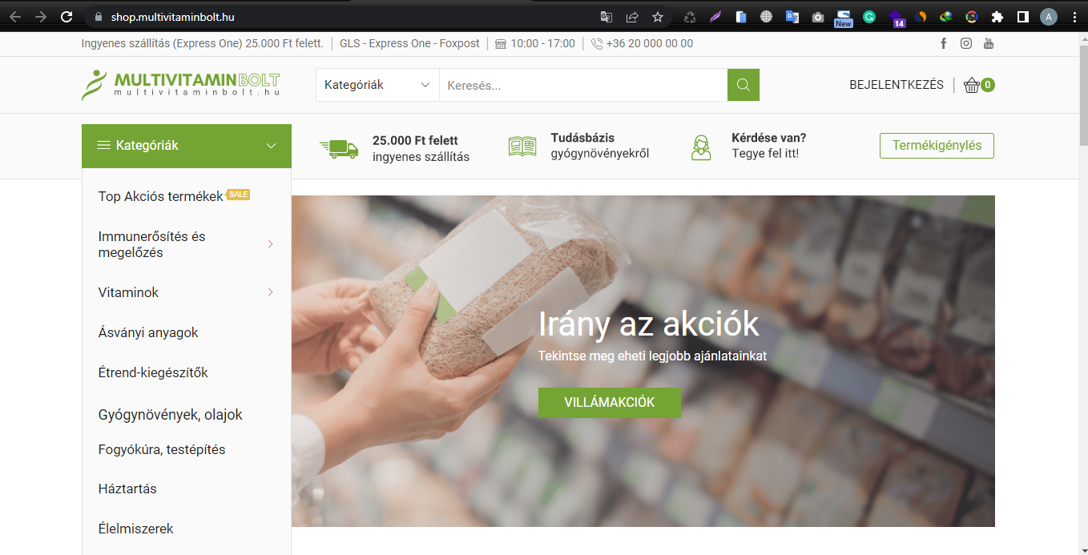
Task: Visit the Instagram page icon
Action: tap(966, 43)
